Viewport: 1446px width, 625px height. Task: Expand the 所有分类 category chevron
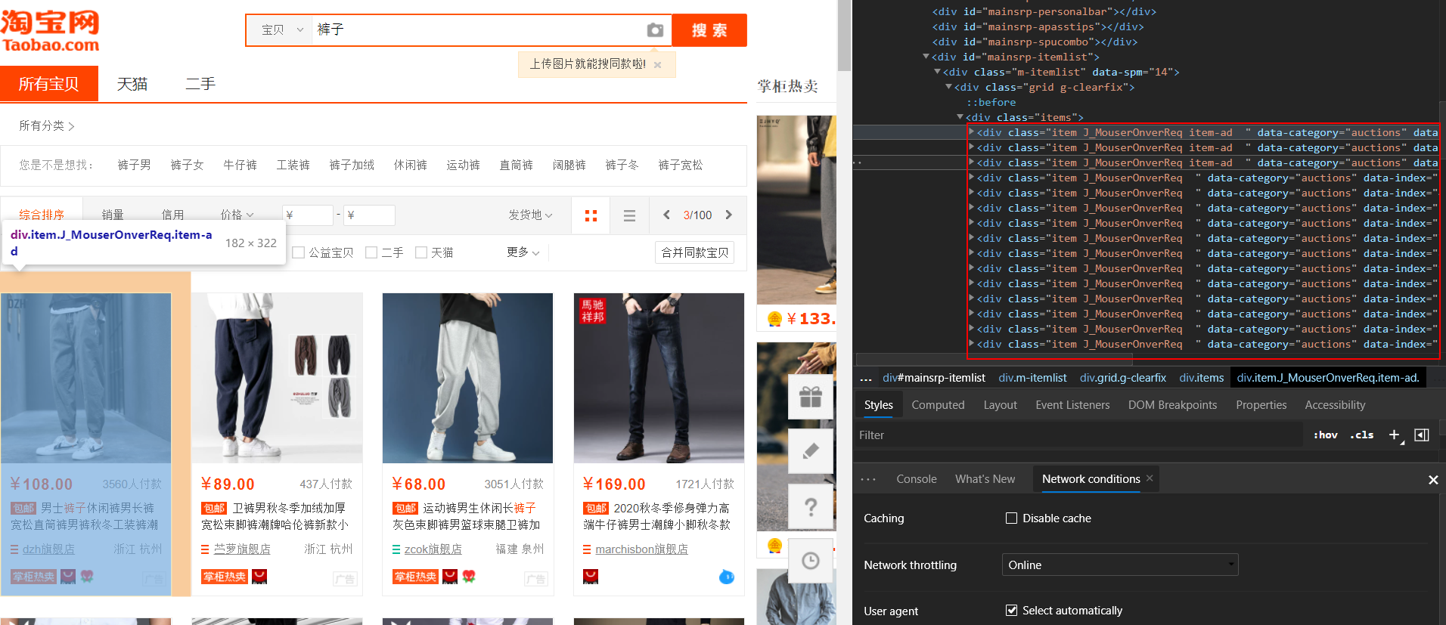(71, 126)
